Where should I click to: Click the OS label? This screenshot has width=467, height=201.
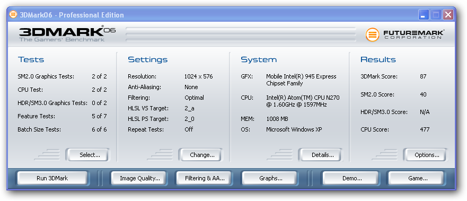click(245, 129)
